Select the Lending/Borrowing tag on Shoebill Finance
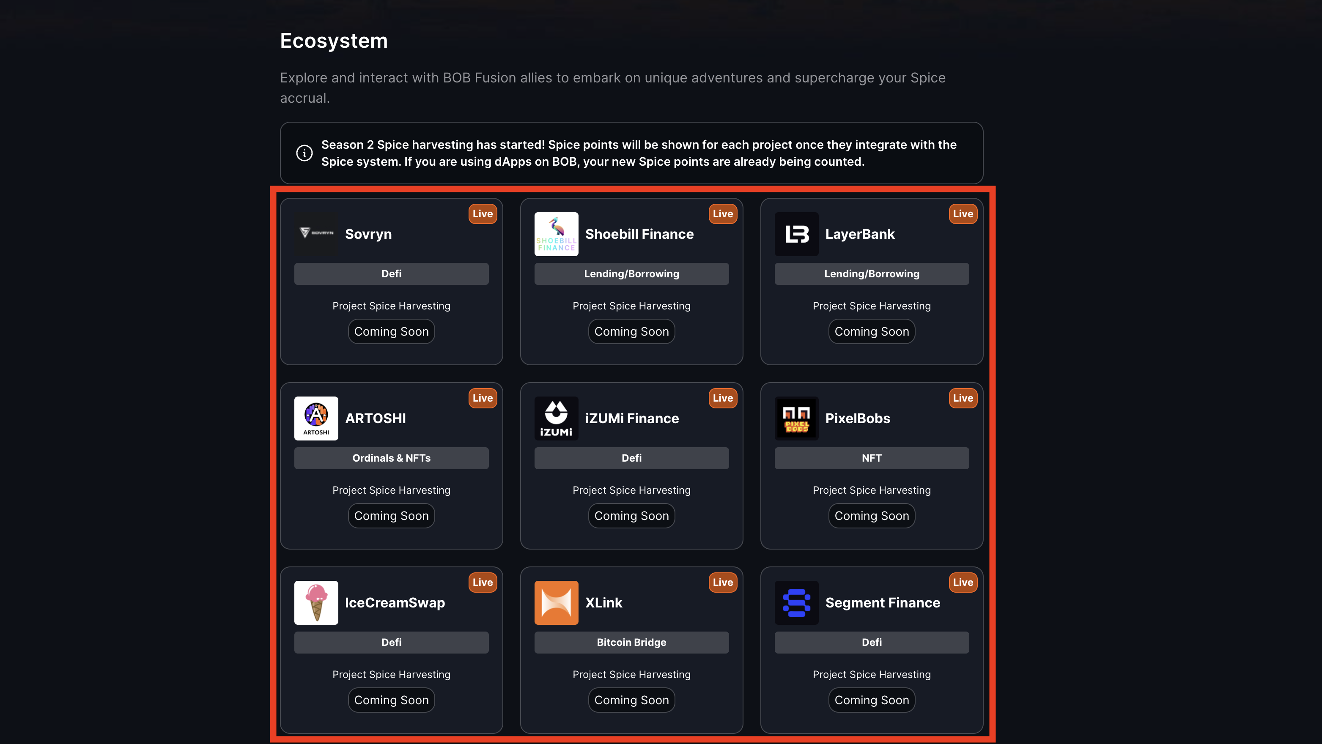Viewport: 1322px width, 744px height. 631,274
